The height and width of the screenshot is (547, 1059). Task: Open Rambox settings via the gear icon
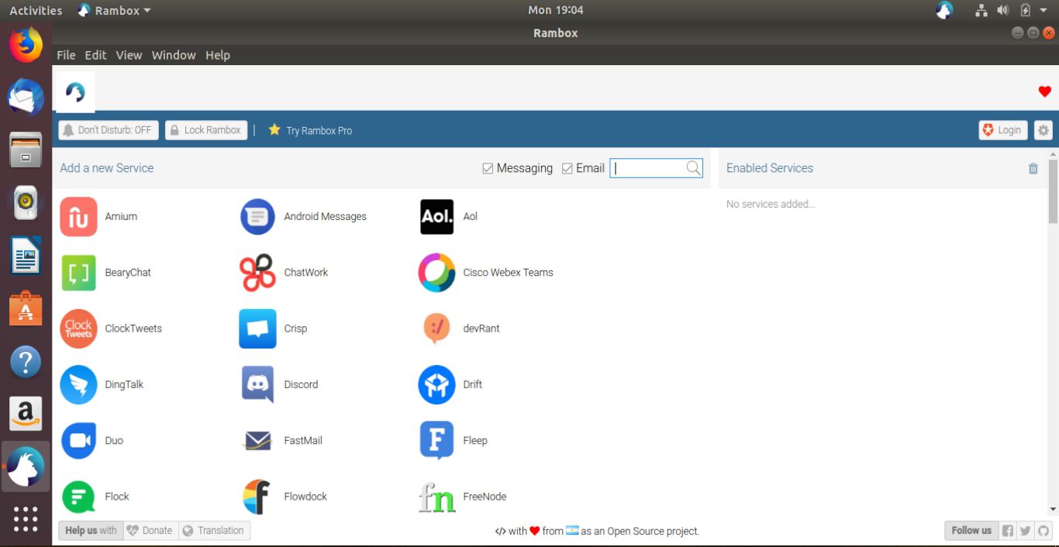click(1043, 130)
